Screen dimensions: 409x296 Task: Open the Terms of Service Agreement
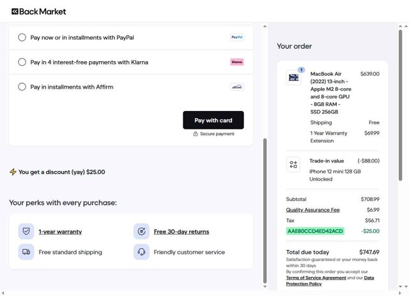click(316, 278)
